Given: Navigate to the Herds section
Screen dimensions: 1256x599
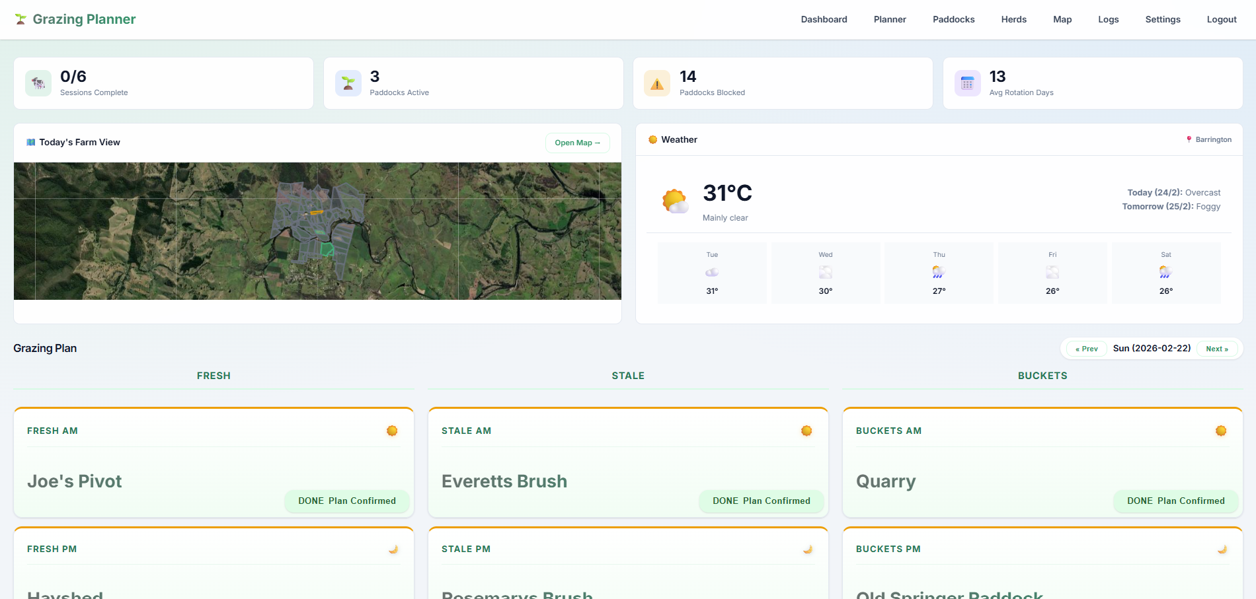Looking at the screenshot, I should click(x=1013, y=19).
